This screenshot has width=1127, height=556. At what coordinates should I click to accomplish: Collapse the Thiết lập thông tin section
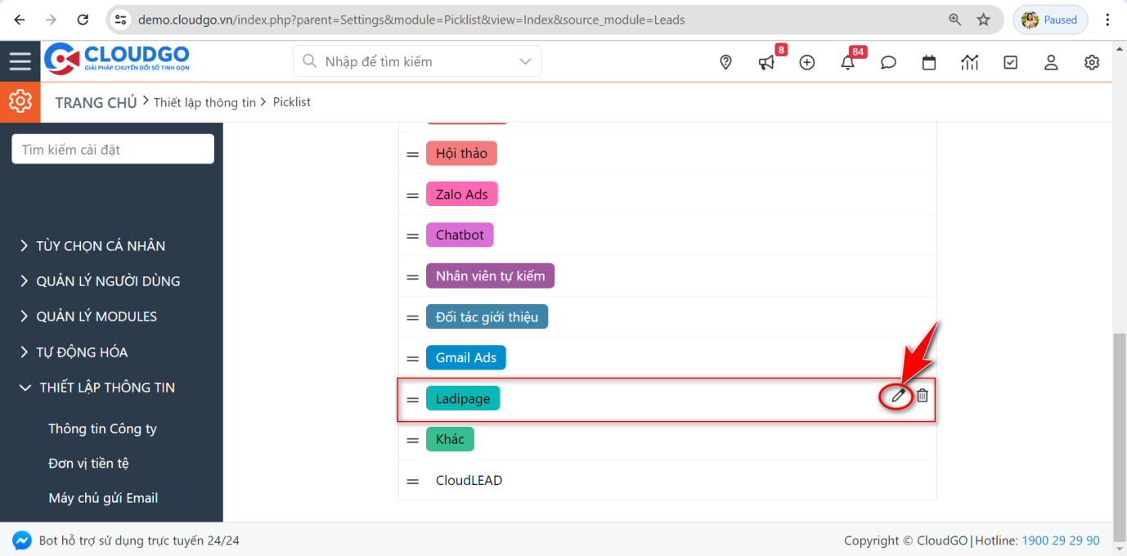point(107,388)
